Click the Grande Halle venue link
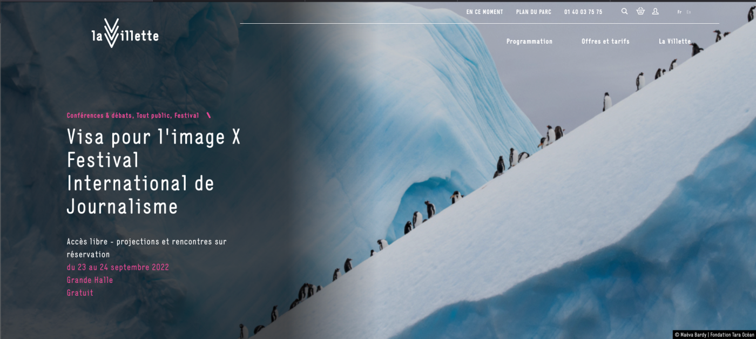 [90, 280]
